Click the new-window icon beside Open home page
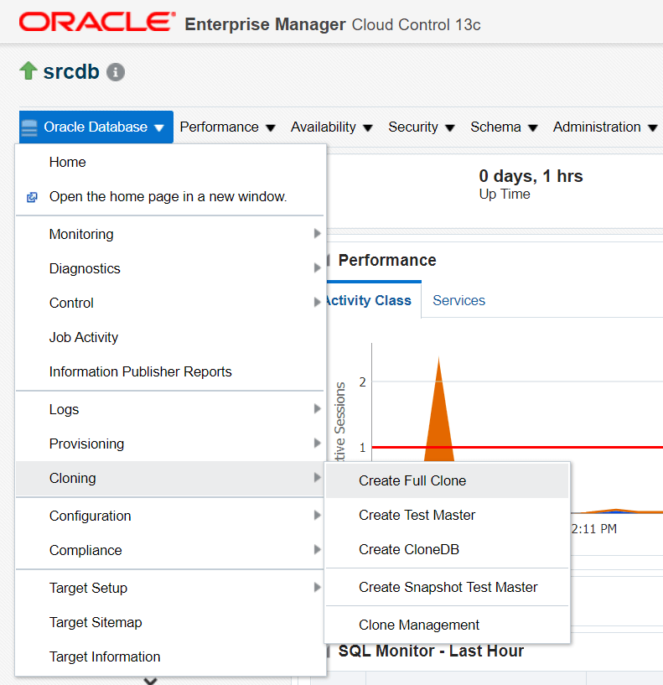 point(32,197)
